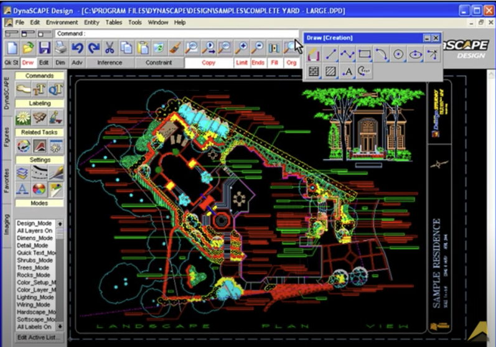
Task: Open the Tools menu
Action: (135, 22)
